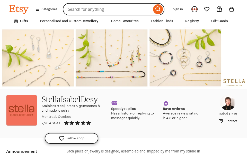This screenshot has height=154, width=247.
Task: Click Isabel Desy's profile photo
Action: (x=228, y=103)
